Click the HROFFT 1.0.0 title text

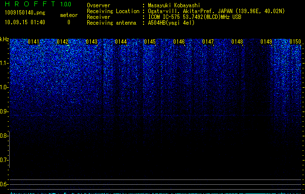(x=38, y=4)
